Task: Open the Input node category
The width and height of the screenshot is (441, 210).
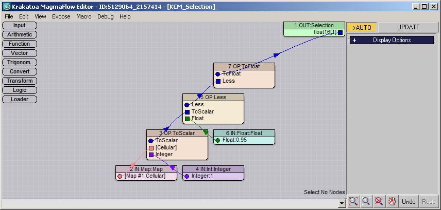Action: click(20, 26)
